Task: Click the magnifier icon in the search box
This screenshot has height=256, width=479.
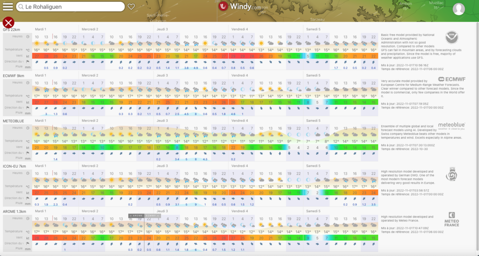Action: tap(21, 7)
